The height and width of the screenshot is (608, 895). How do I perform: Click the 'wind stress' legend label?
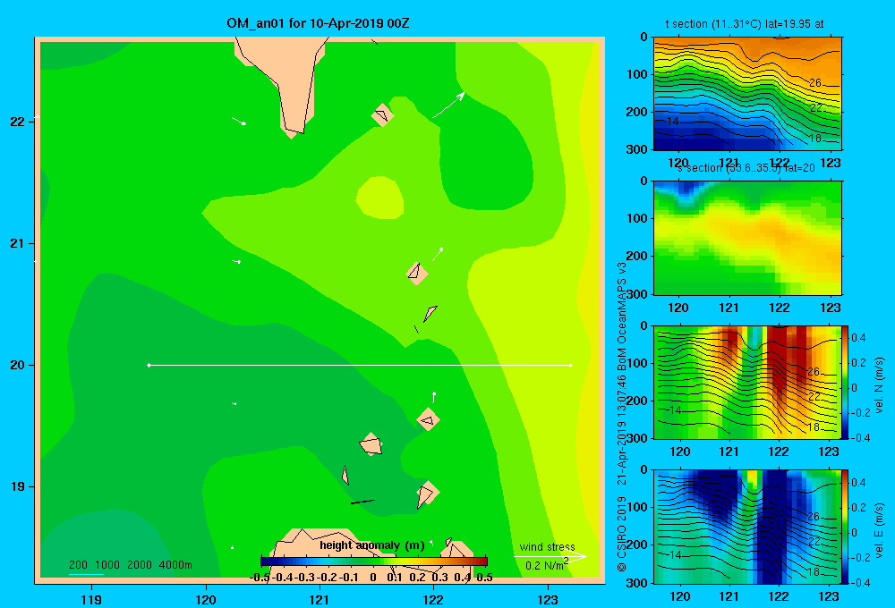pos(548,547)
